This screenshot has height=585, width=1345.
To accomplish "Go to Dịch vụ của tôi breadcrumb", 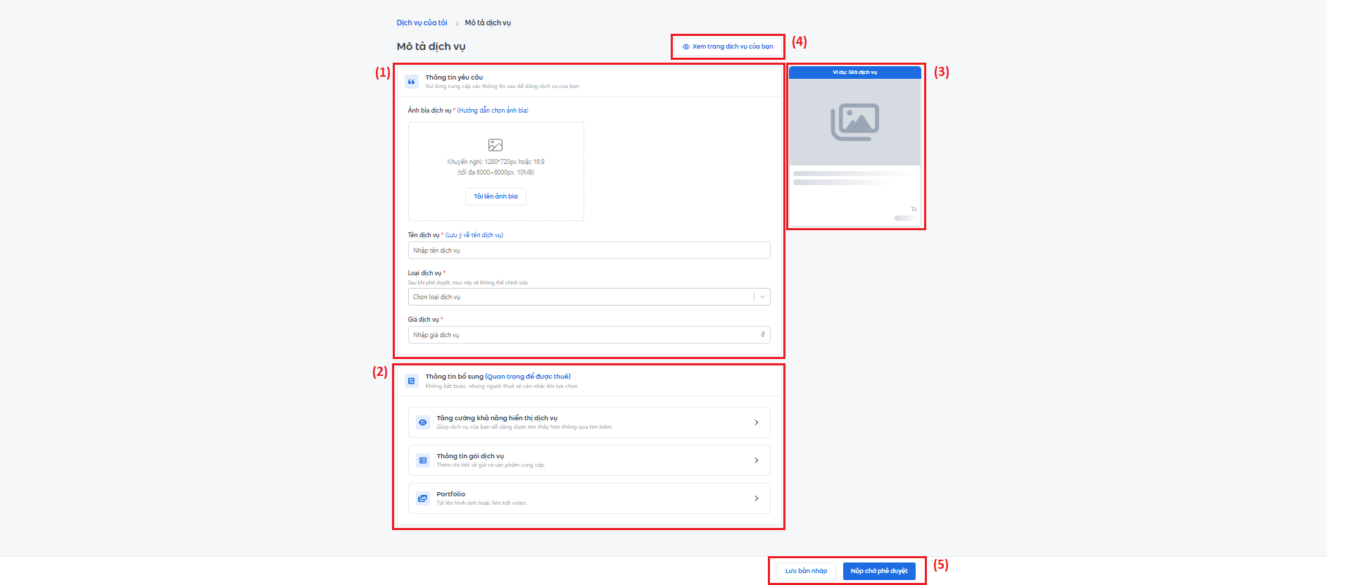I will (422, 23).
